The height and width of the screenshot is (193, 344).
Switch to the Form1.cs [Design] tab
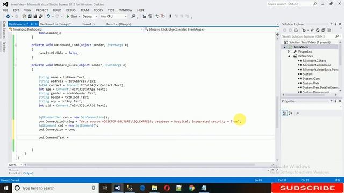point(118,24)
